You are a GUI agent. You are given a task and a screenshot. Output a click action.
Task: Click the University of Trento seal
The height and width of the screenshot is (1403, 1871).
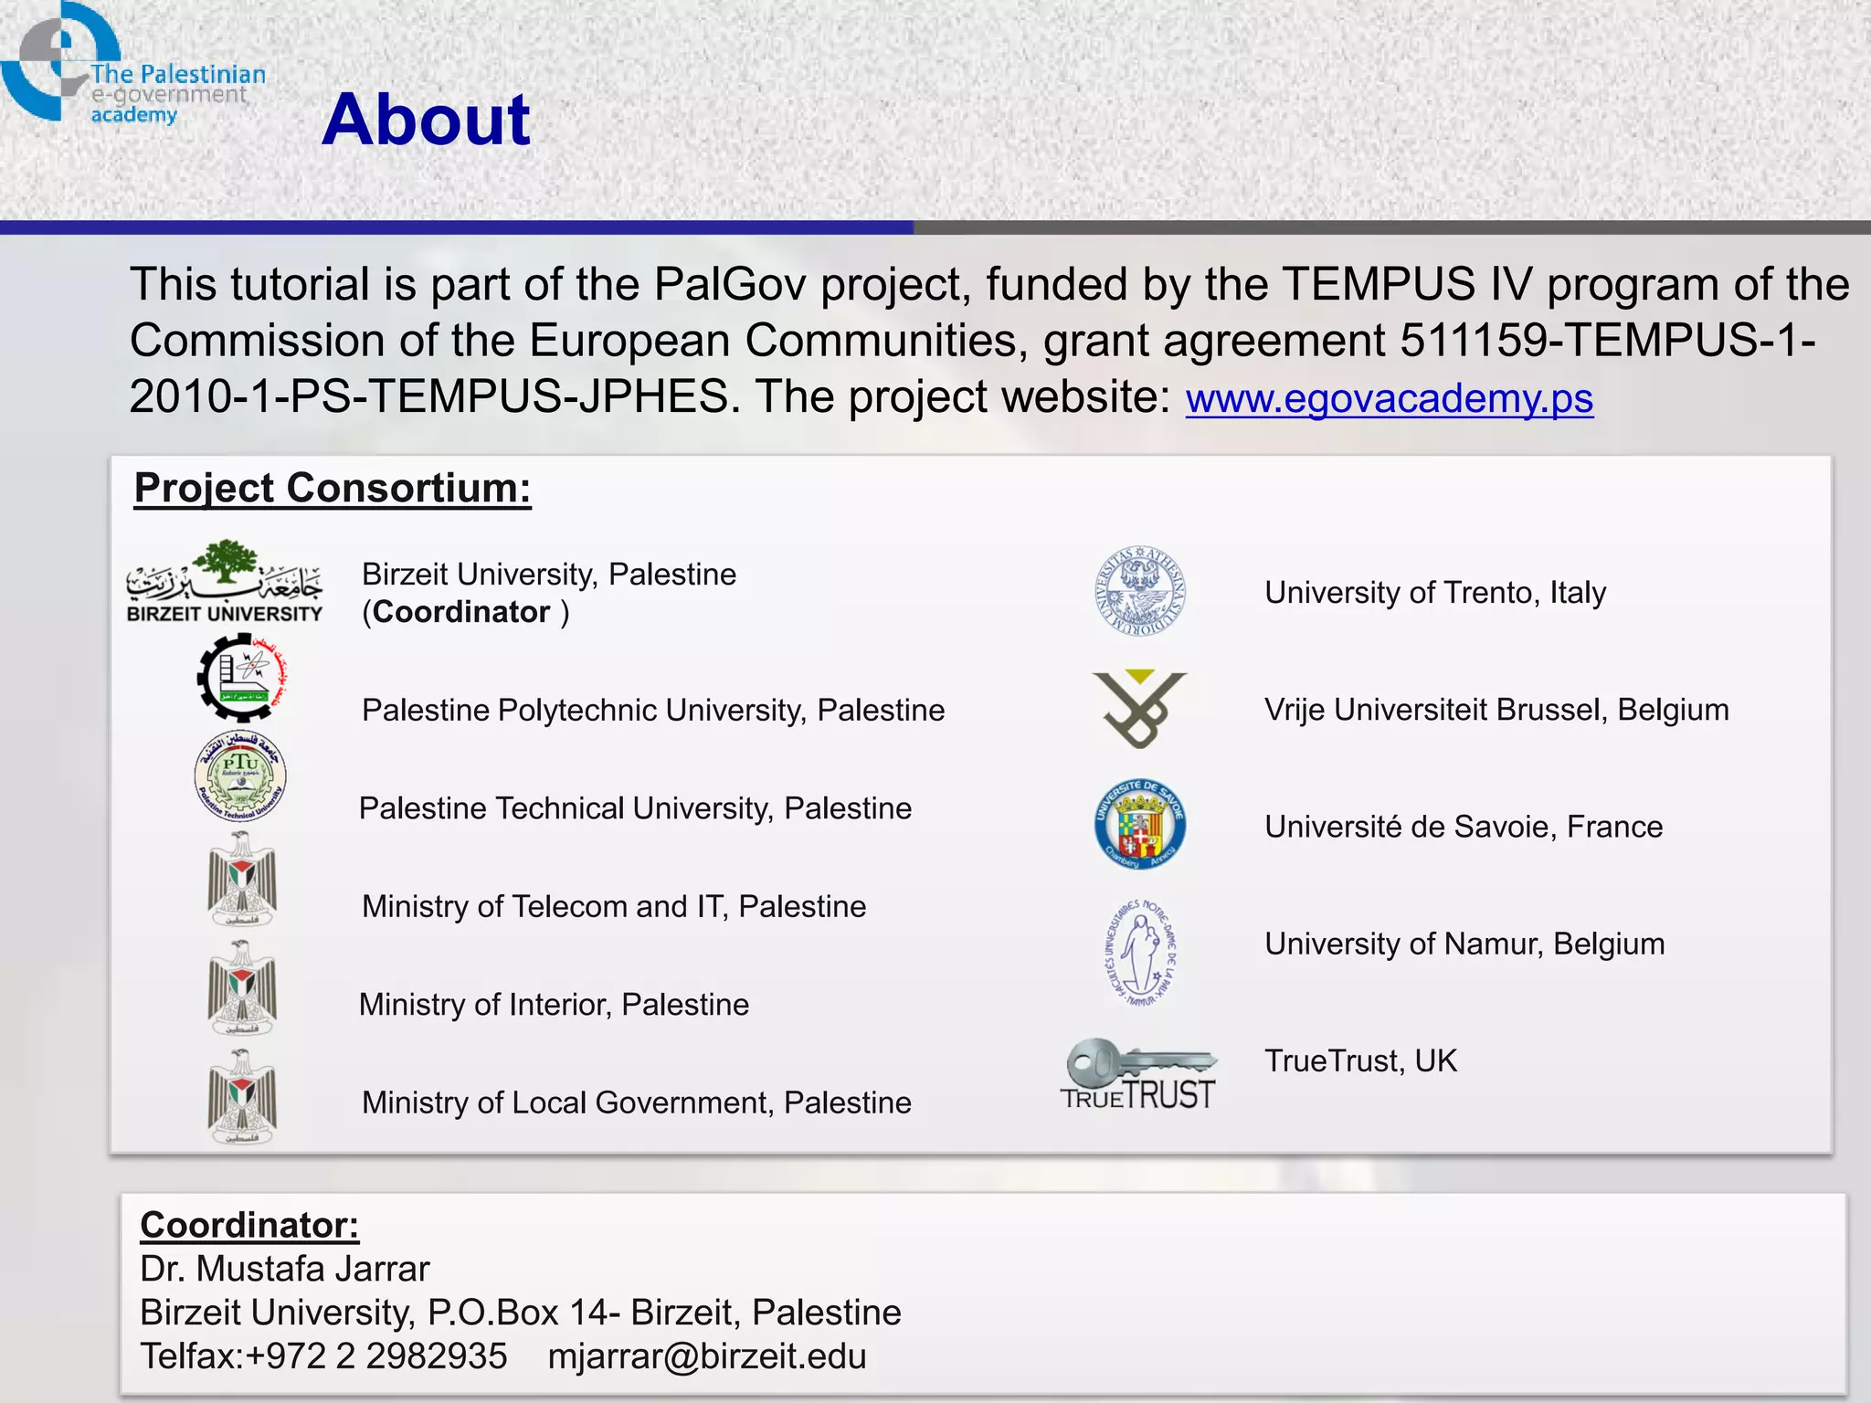(x=1139, y=592)
